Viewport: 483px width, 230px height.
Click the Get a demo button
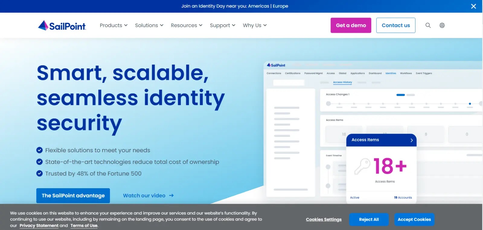click(x=351, y=25)
